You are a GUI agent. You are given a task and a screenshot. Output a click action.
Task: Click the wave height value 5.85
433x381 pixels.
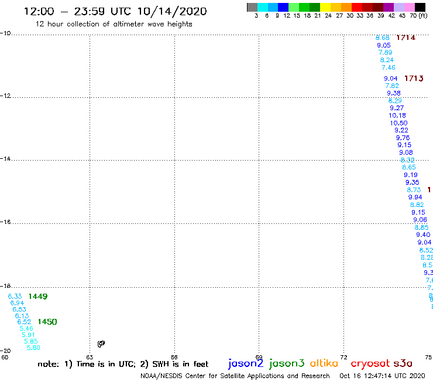31,341
